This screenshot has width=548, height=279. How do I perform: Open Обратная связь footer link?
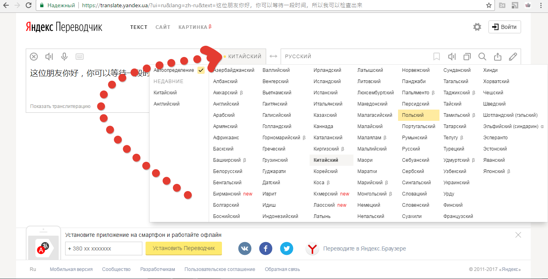click(x=282, y=269)
